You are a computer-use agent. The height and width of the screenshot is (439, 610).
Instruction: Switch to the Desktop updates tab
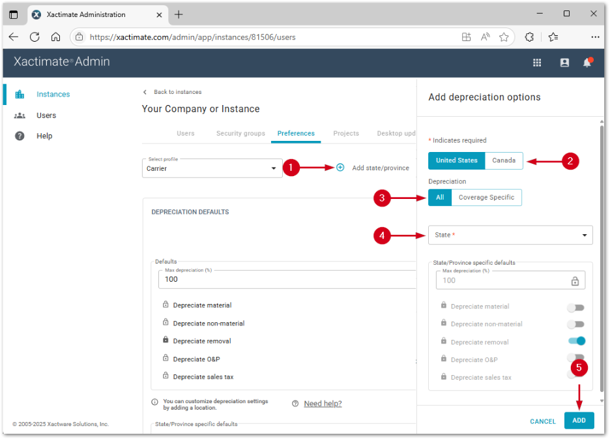tap(396, 134)
